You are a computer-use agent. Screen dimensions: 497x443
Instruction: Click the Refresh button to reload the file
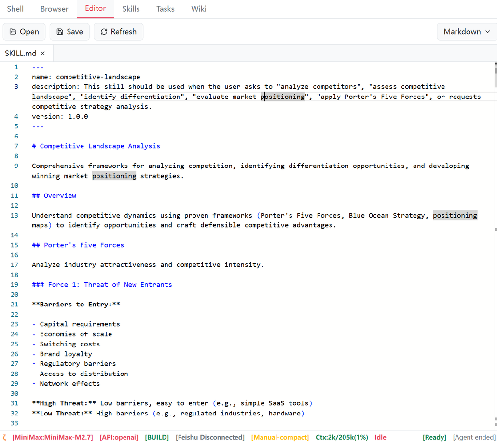pyautogui.click(x=118, y=31)
